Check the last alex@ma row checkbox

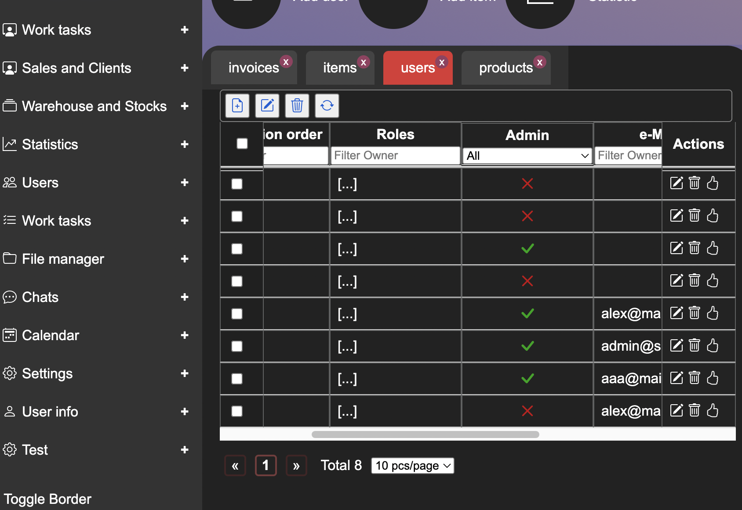tap(237, 411)
